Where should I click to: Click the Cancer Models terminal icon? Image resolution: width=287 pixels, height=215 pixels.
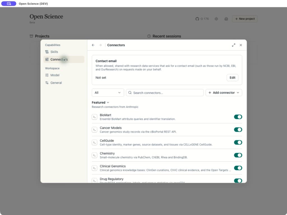(94, 130)
